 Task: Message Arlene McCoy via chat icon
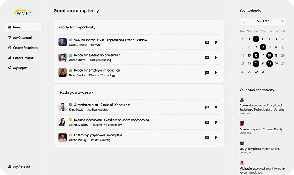(x=207, y=138)
